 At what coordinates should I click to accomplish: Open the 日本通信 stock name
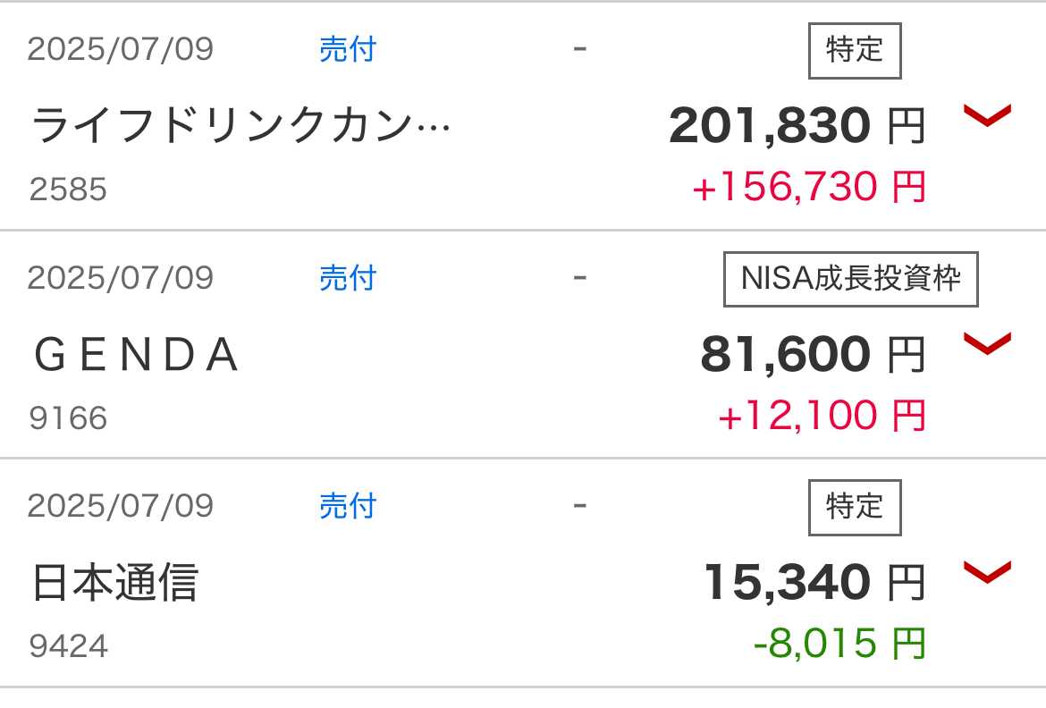(114, 583)
